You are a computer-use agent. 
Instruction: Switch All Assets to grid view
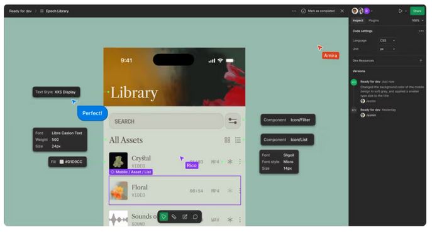click(x=227, y=140)
